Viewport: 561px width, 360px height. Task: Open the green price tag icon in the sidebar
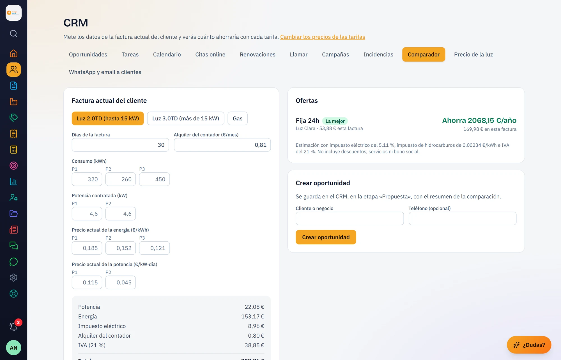13,118
